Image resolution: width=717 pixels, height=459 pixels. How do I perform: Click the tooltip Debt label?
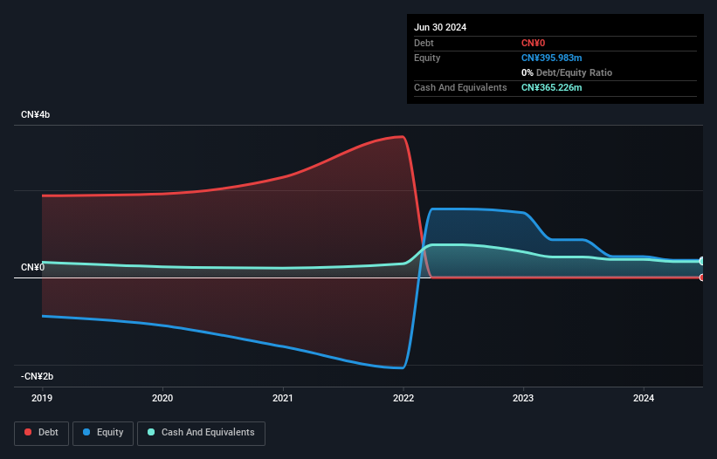(x=424, y=44)
